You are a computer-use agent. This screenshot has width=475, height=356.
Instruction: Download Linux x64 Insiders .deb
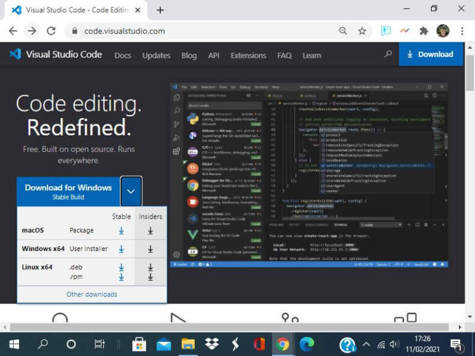[150, 267]
